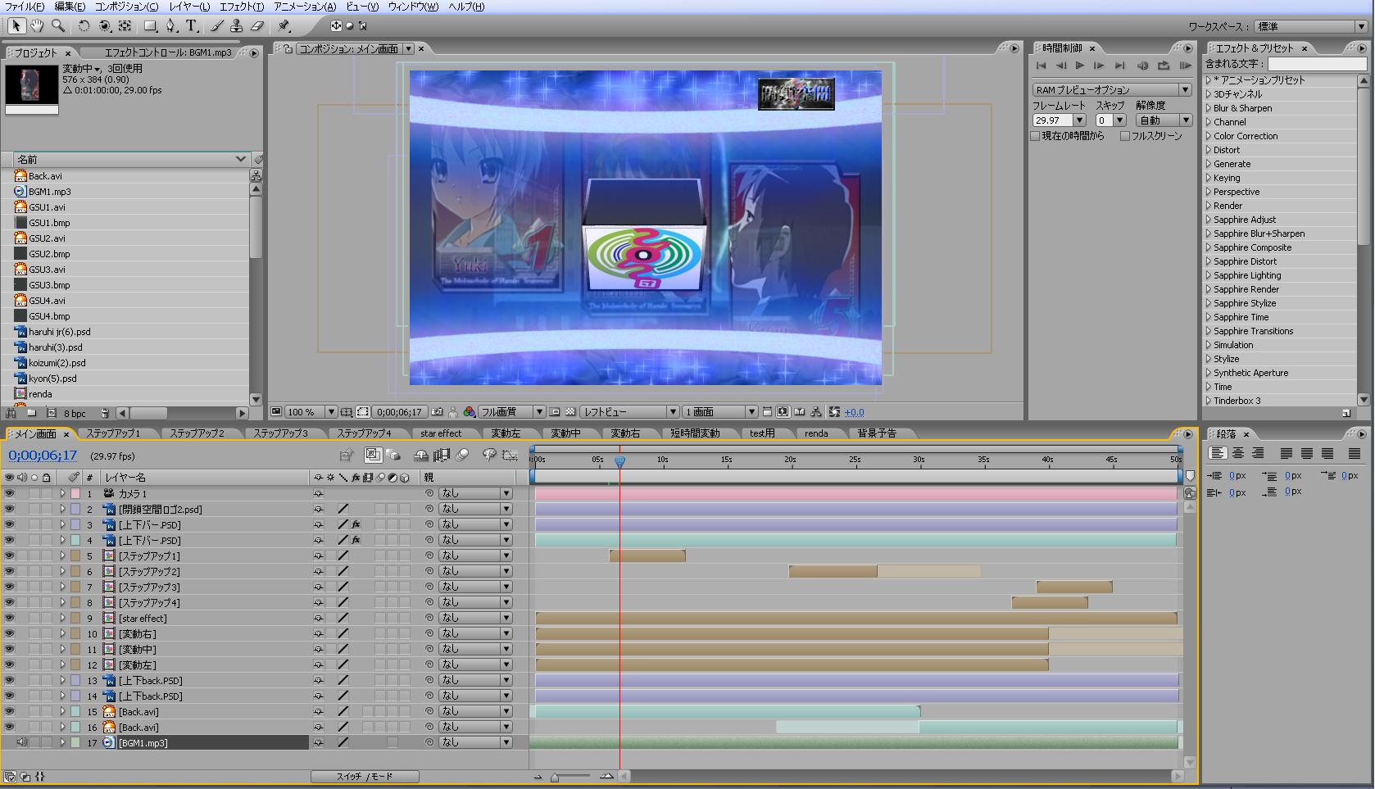
Task: Open the ファイル(F) menu
Action: click(25, 7)
